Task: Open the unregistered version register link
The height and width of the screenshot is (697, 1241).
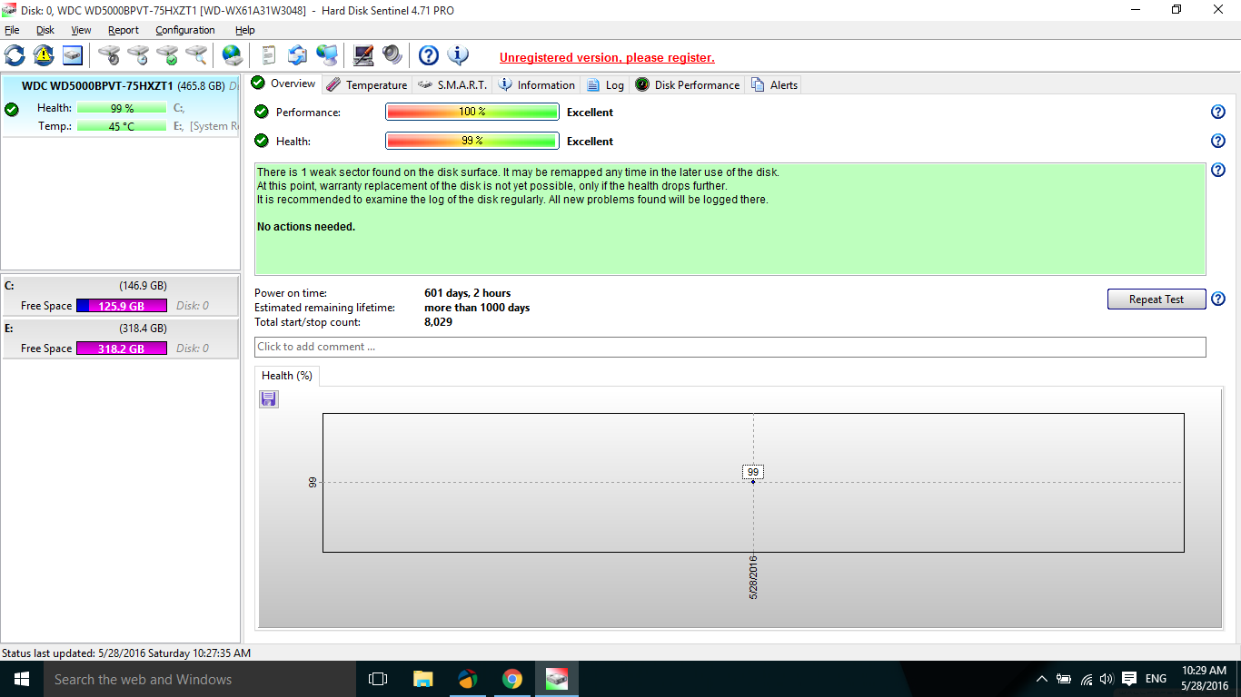Action: tap(607, 56)
